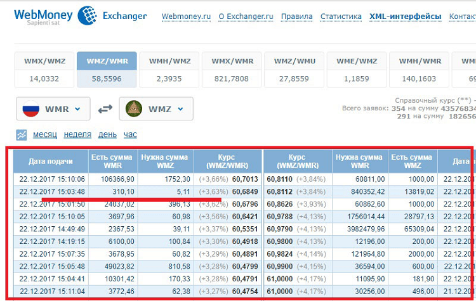Select the WME/WMZ pair tab

(357, 70)
